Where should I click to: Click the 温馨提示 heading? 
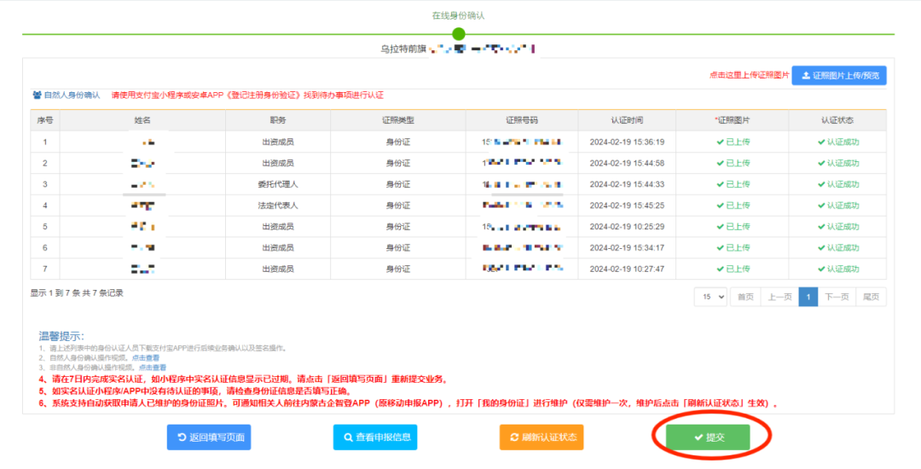61,336
